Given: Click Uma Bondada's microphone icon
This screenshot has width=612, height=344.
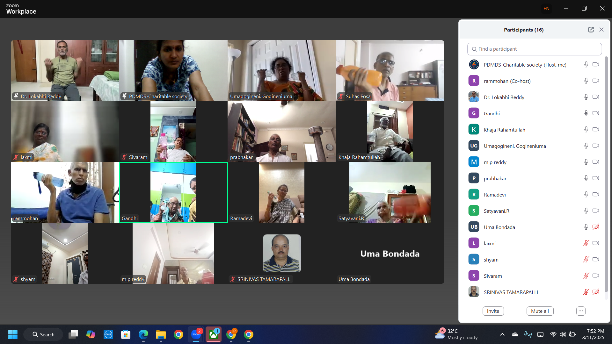Looking at the screenshot, I should click(586, 227).
